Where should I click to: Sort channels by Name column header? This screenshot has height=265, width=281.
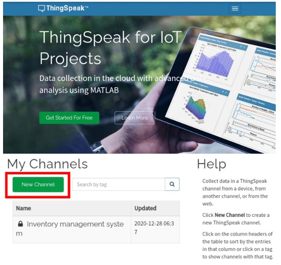click(x=24, y=208)
